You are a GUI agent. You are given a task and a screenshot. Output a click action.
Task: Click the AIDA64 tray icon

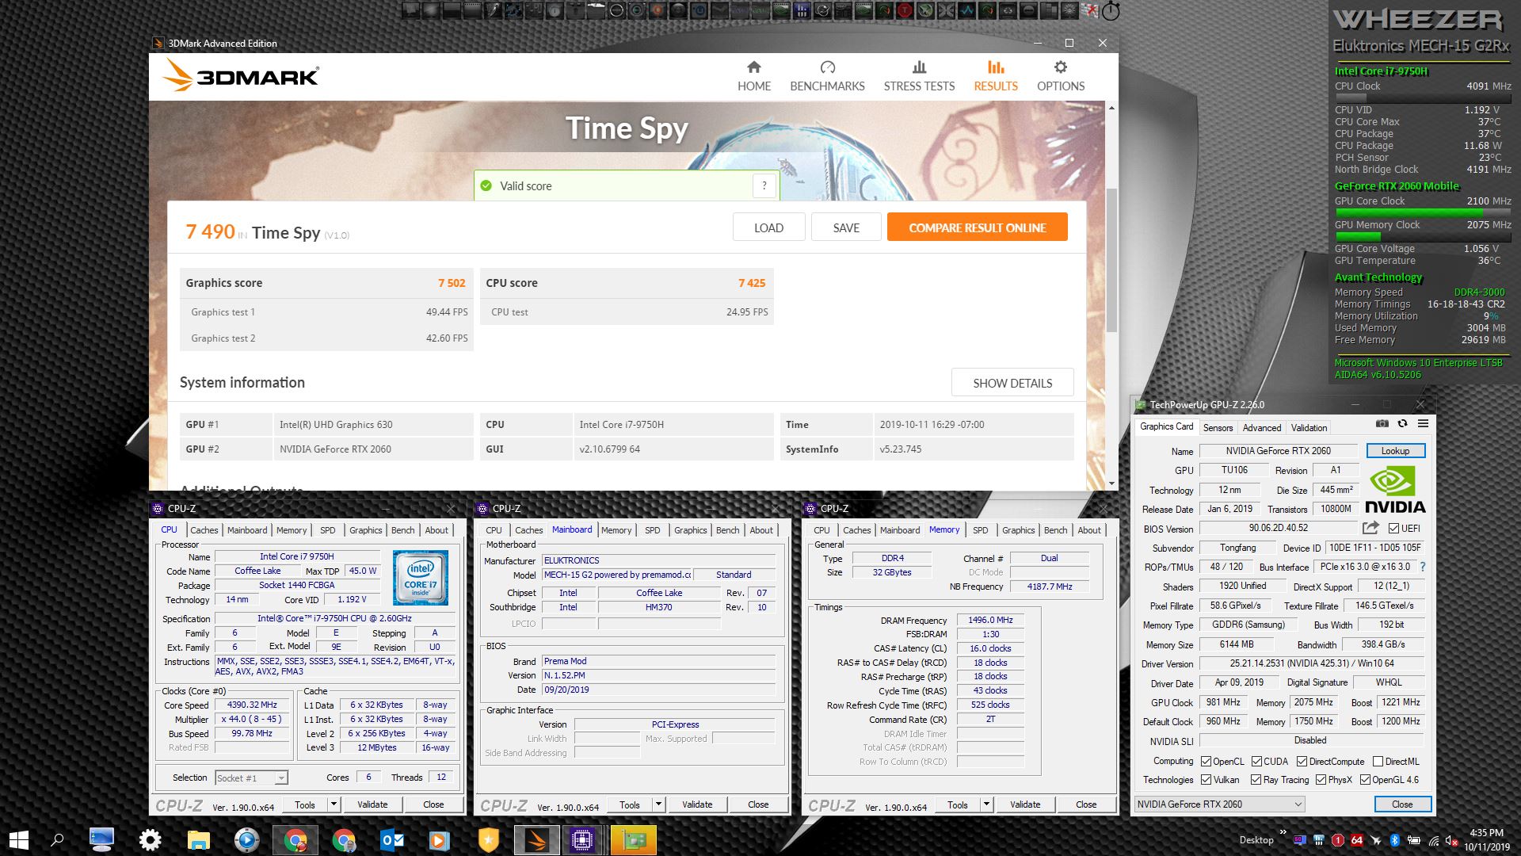click(1357, 840)
